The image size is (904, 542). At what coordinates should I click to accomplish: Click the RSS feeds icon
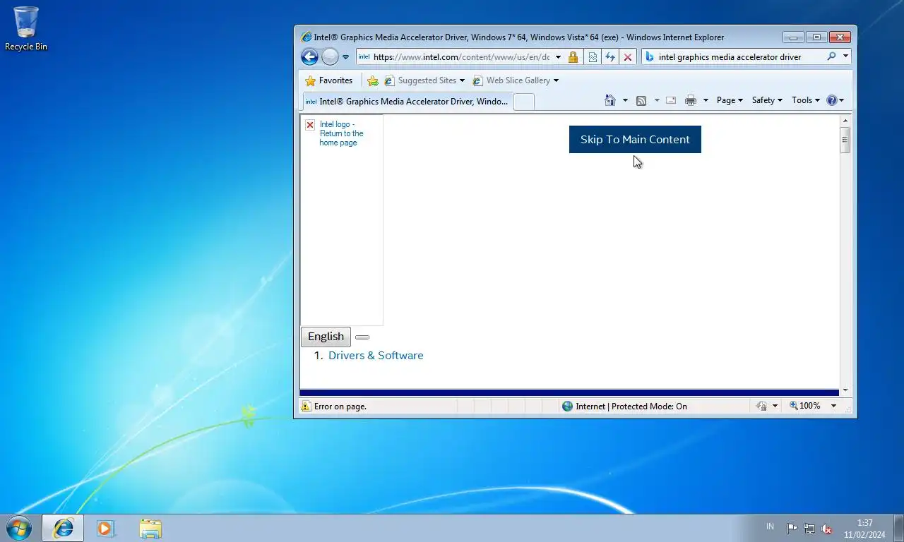tap(641, 100)
